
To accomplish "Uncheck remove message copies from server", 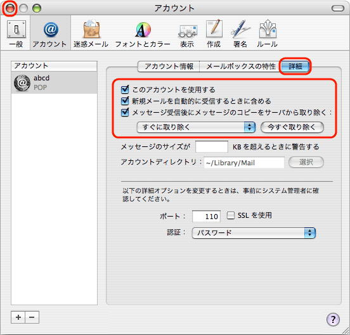I will [125, 112].
